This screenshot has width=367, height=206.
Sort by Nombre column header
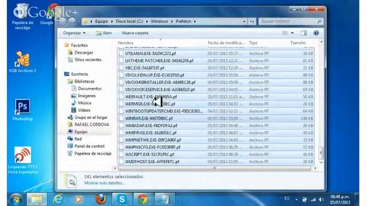pyautogui.click(x=126, y=43)
